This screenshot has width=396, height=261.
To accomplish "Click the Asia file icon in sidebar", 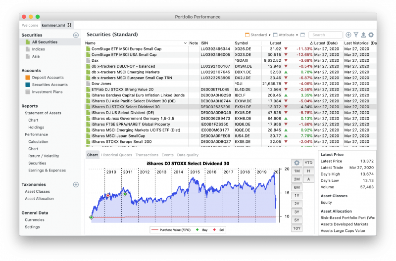I will click(28, 56).
